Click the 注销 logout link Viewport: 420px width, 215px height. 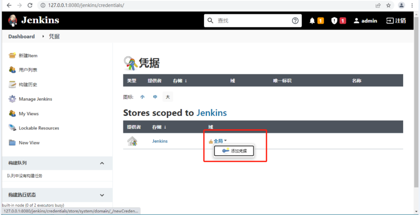401,21
